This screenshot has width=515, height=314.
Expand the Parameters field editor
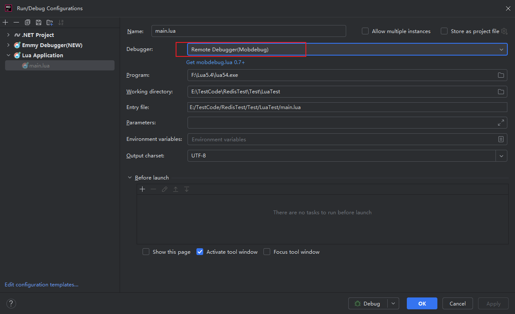[501, 123]
